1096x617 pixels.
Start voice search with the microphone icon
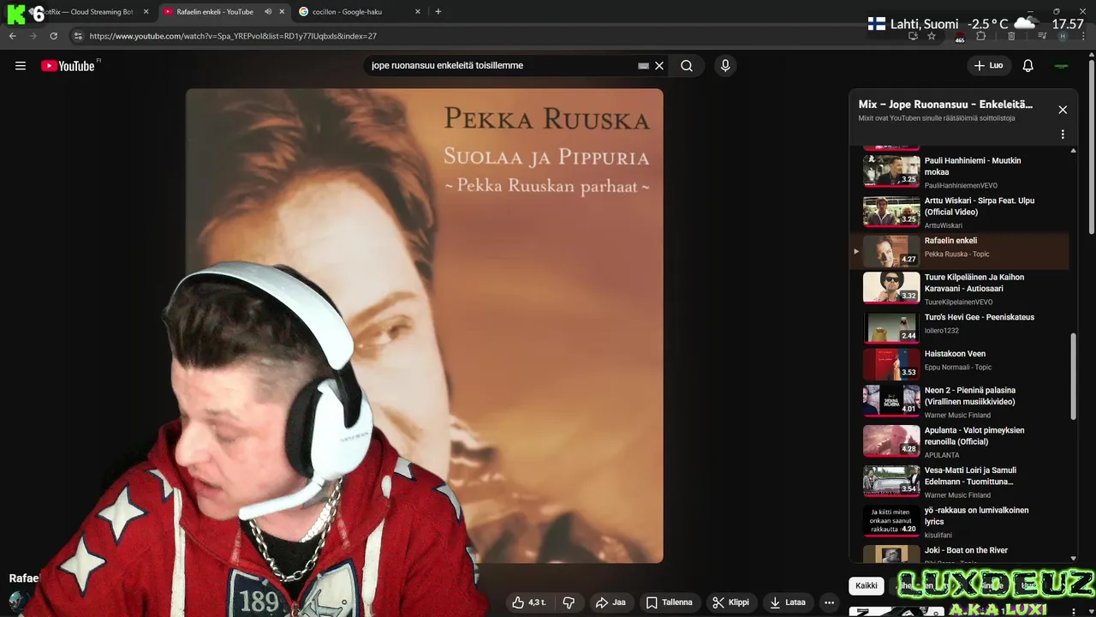point(725,66)
